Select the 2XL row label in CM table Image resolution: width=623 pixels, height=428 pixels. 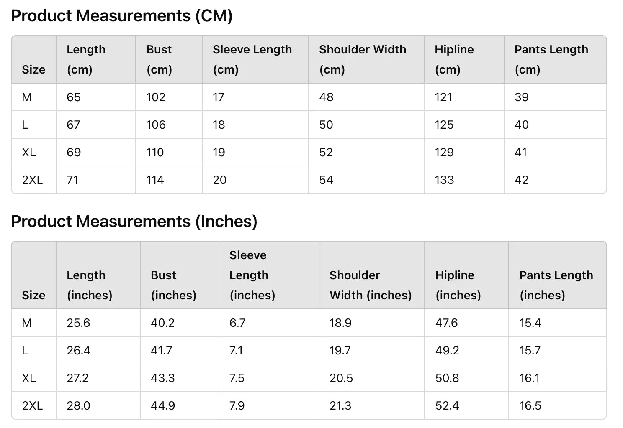click(x=32, y=180)
